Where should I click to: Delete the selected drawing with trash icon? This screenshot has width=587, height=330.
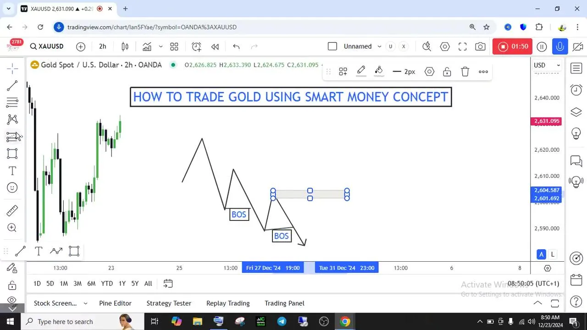coord(465,71)
